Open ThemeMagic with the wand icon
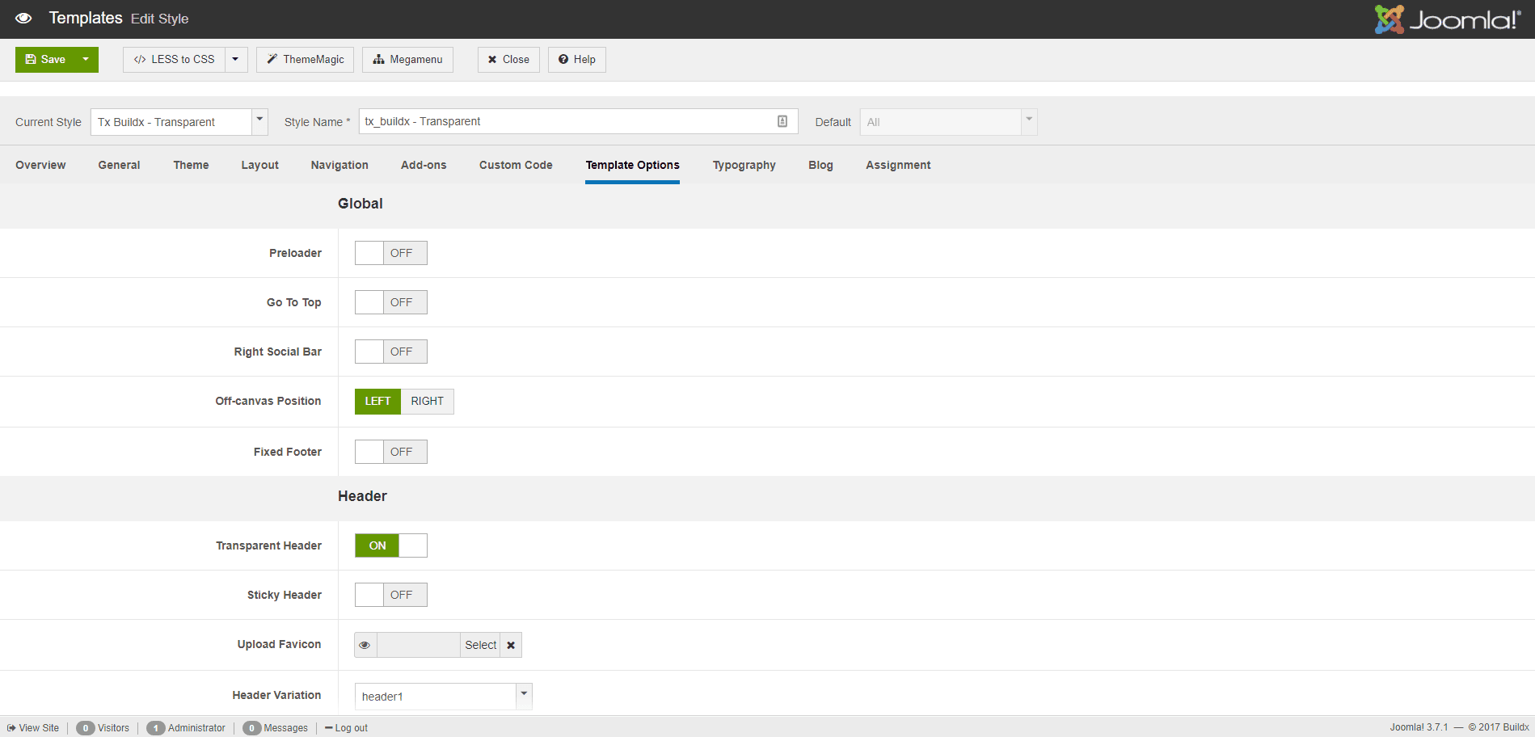 click(x=305, y=60)
